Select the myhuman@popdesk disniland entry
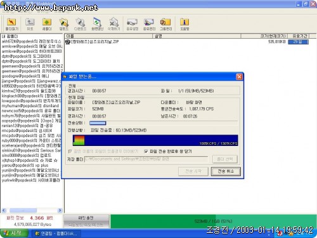 point(30,106)
